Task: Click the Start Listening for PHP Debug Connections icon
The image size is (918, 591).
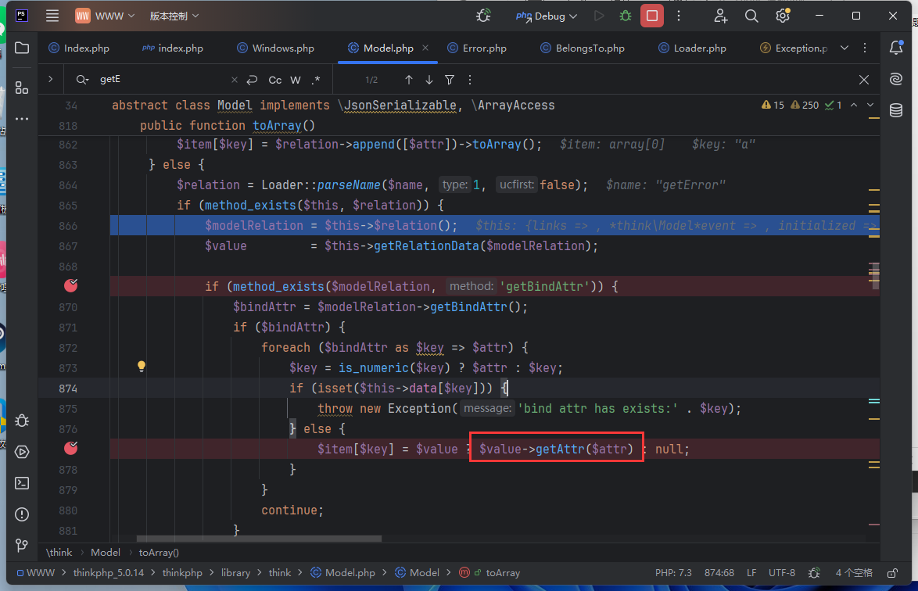Action: point(484,16)
